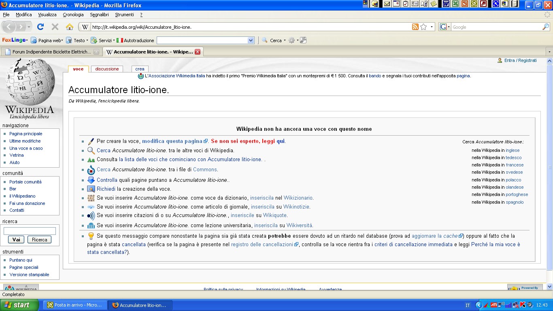Switch to the Forum Indipendente Biciclette tab

click(52, 52)
